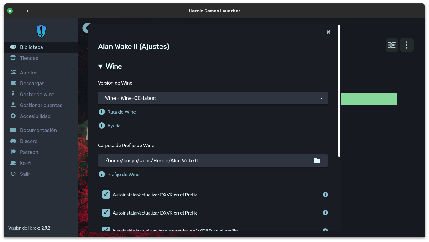Collapse the Wine section

pyautogui.click(x=100, y=67)
